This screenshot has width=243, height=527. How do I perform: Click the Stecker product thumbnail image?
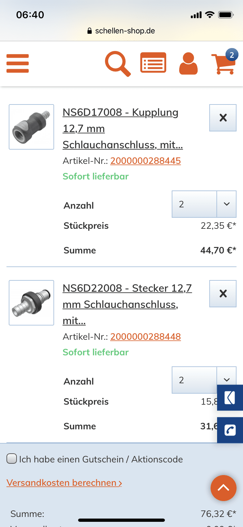[x=31, y=303]
